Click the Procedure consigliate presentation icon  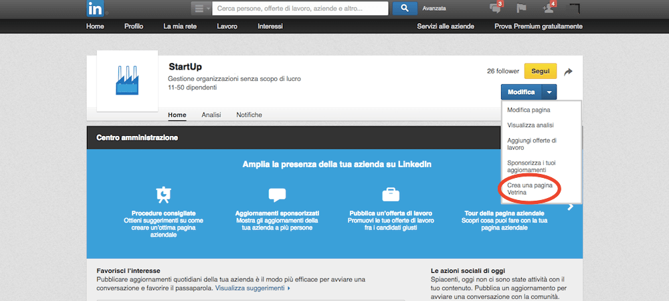163,195
